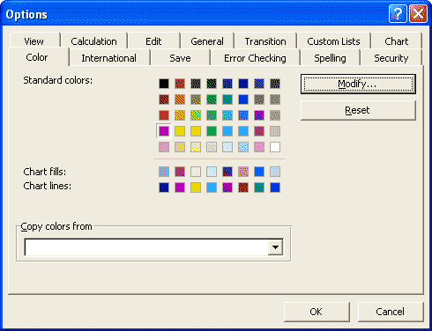Confirm with the OK button
This screenshot has height=331, width=432.
(317, 312)
